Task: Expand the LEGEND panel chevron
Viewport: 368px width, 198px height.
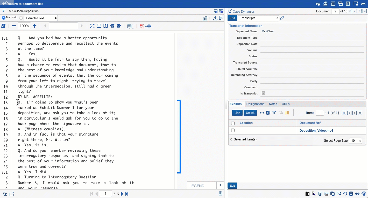Action: [220, 185]
